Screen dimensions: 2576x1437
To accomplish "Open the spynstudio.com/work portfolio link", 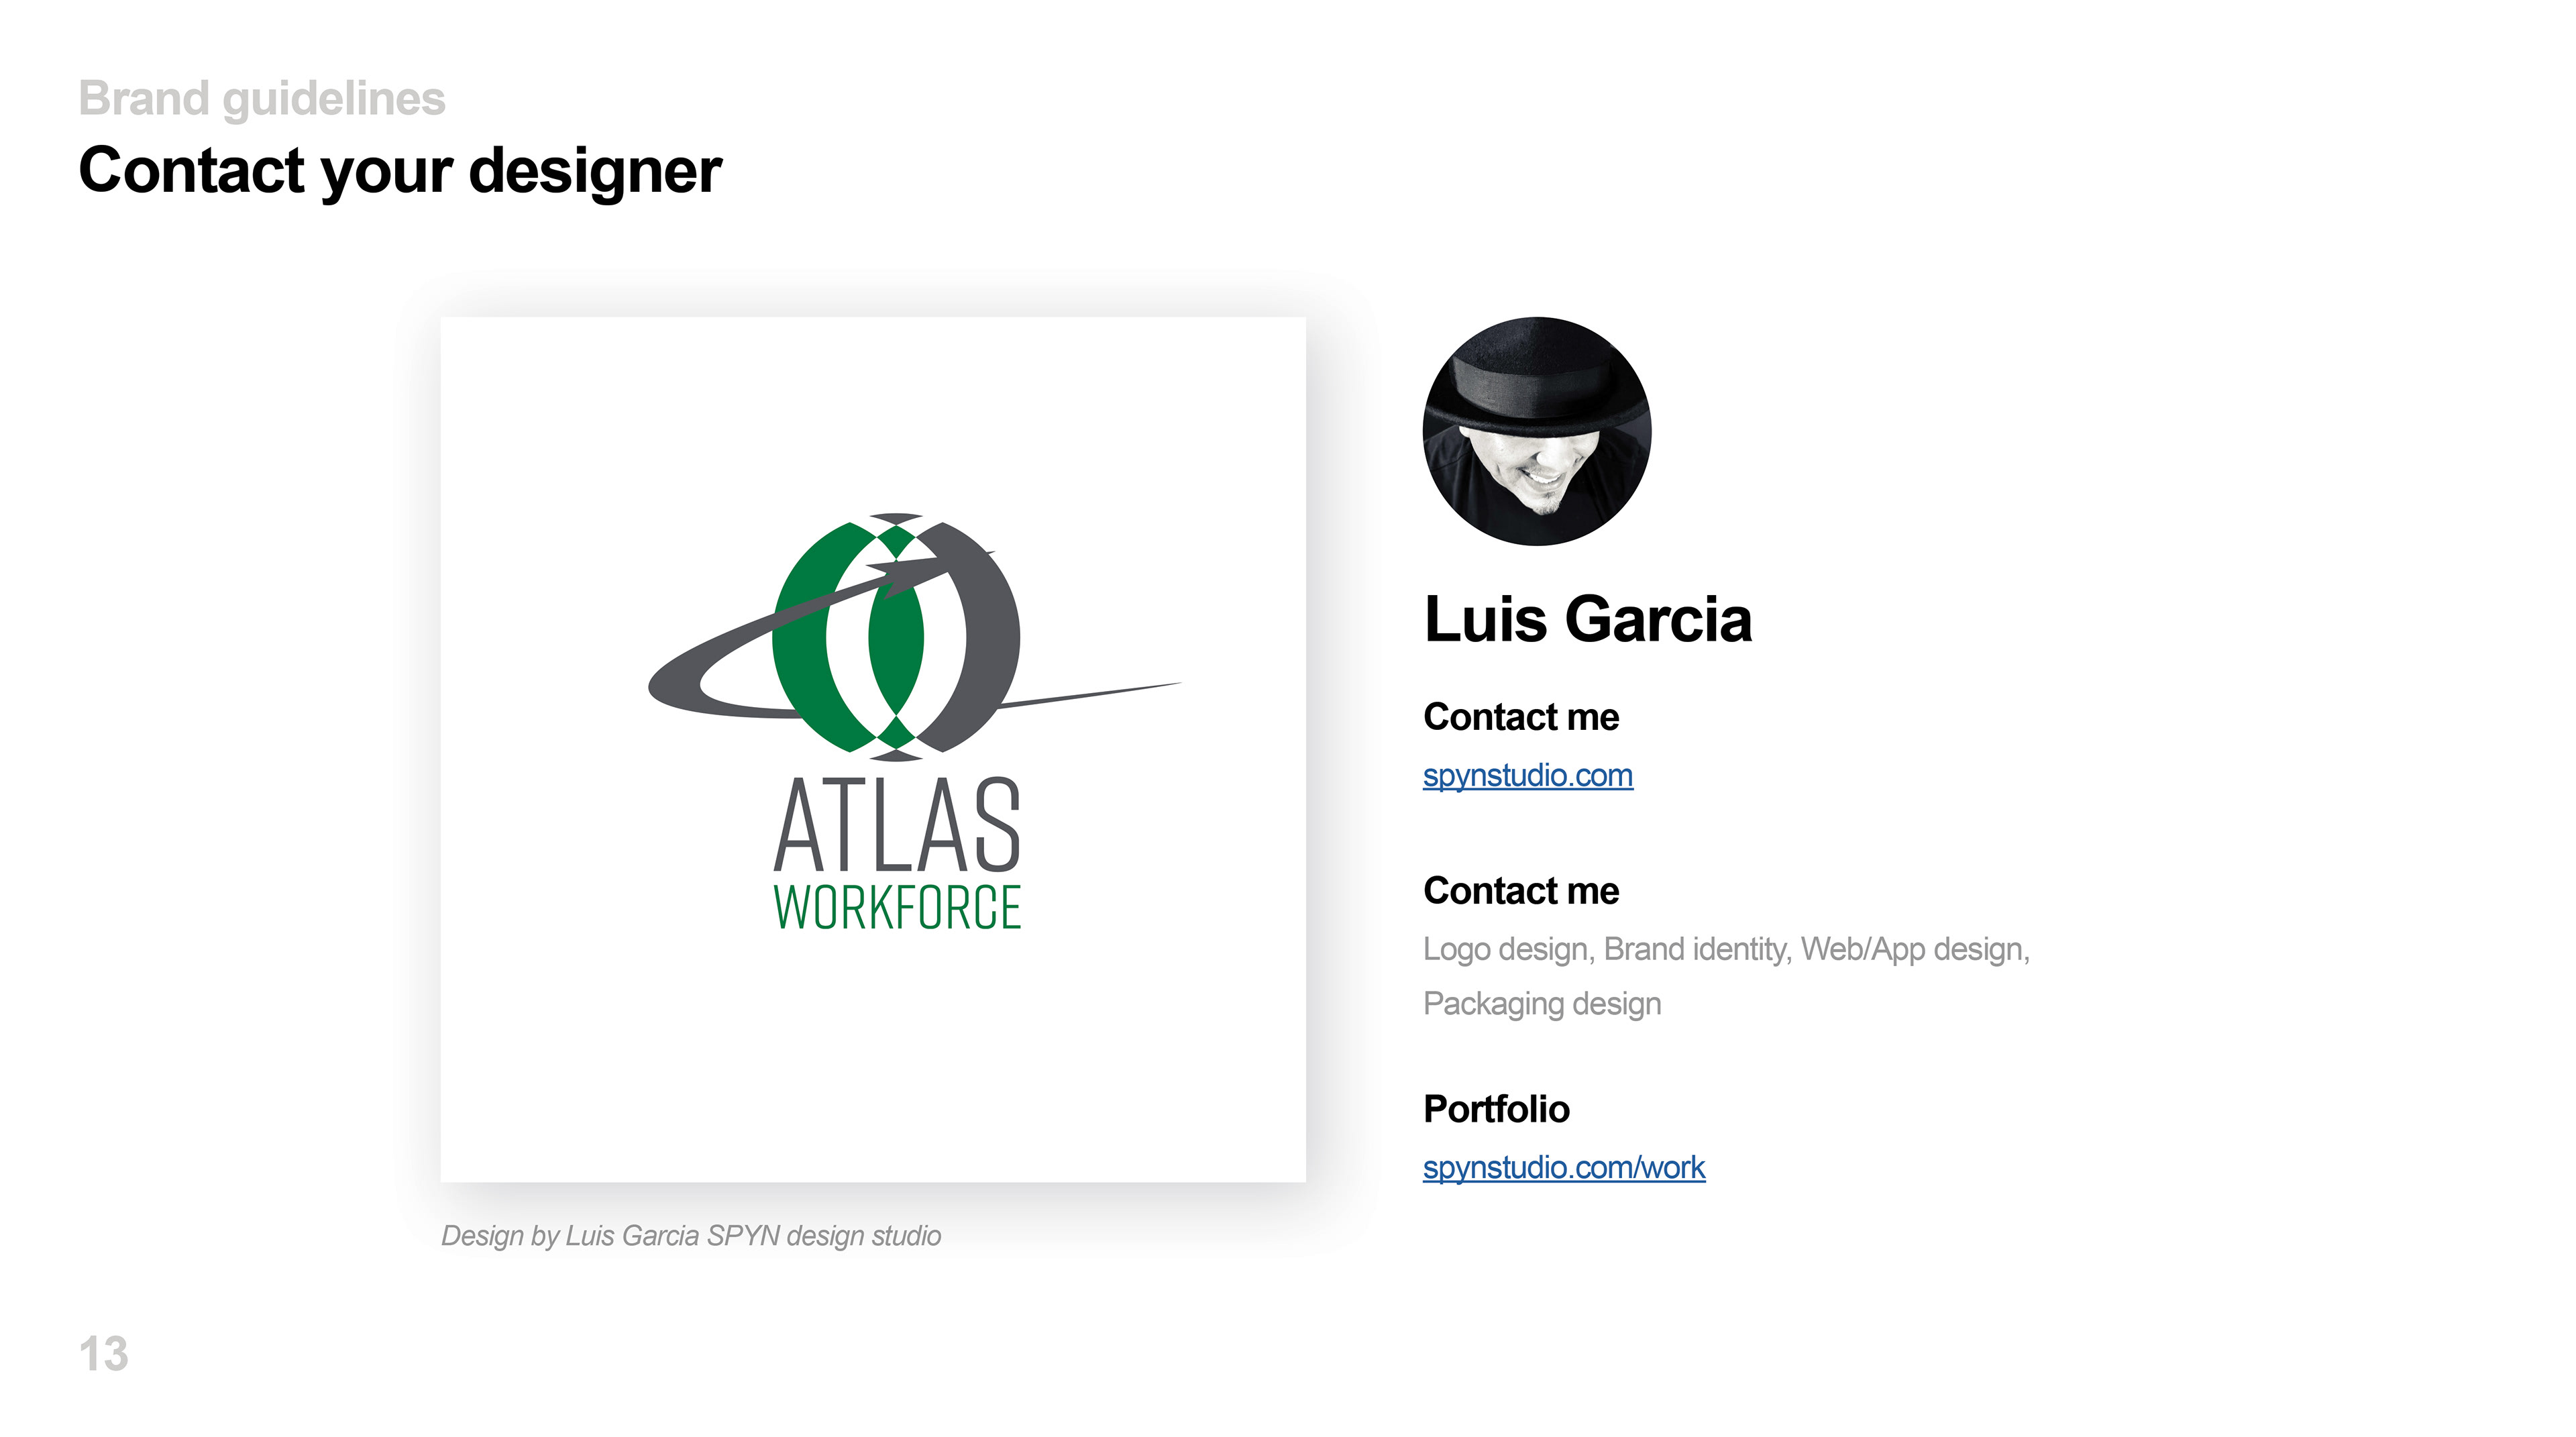I will [x=1563, y=1167].
